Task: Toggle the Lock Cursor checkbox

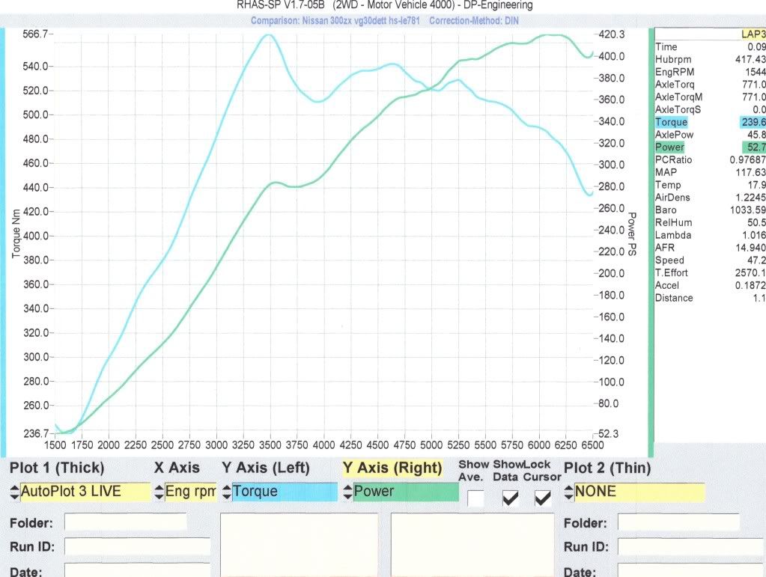Action: click(542, 498)
